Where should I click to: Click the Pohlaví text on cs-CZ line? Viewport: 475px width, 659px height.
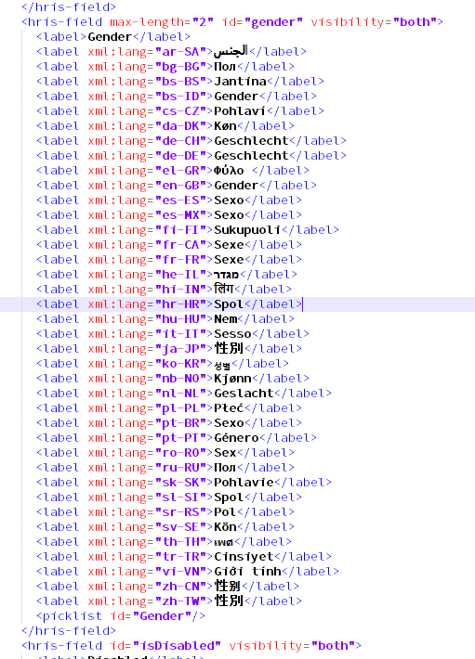click(240, 111)
